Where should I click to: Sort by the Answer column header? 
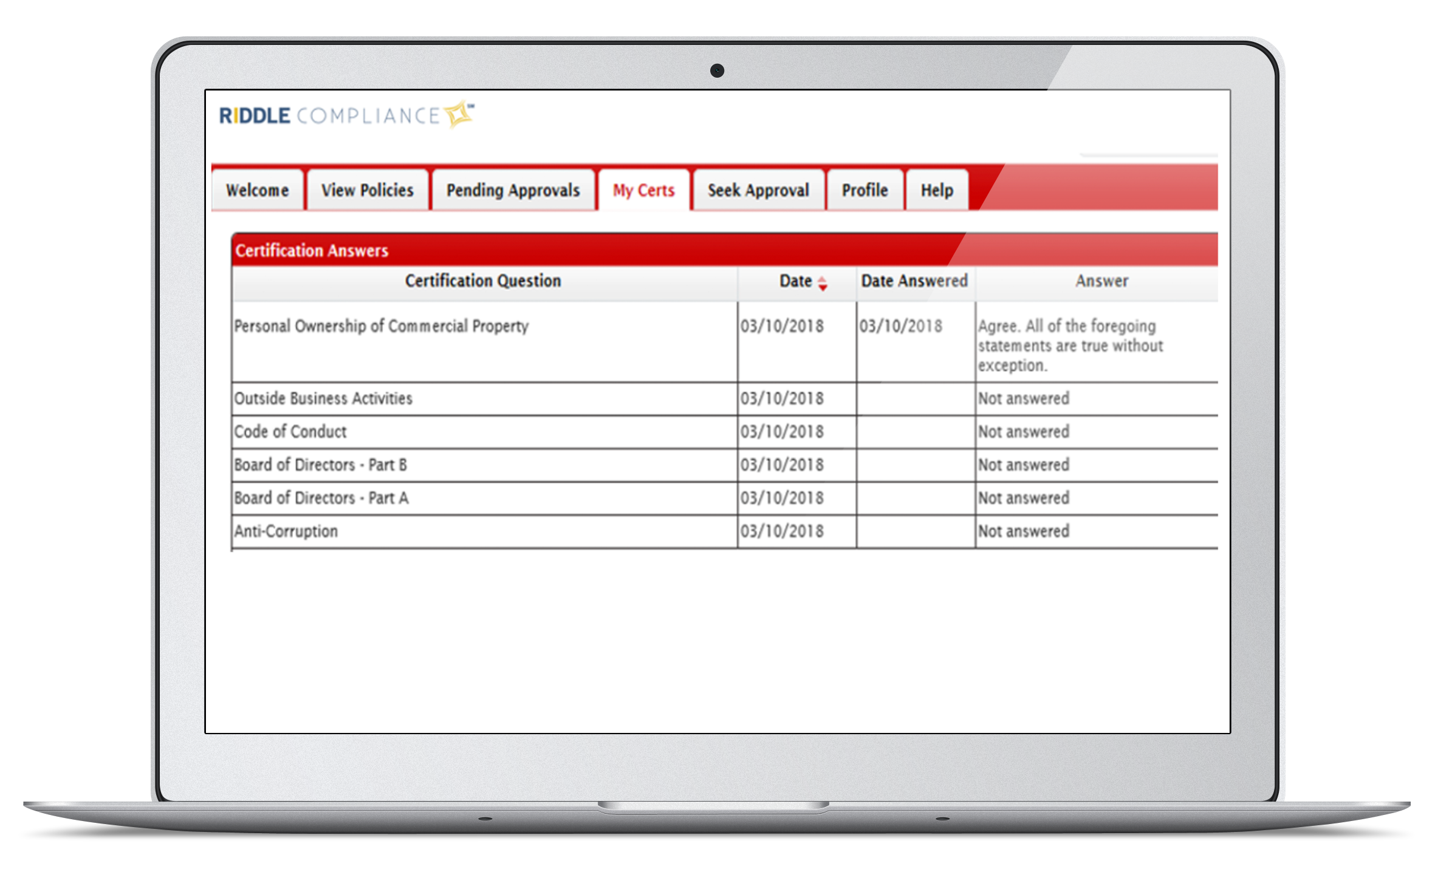point(1101,281)
